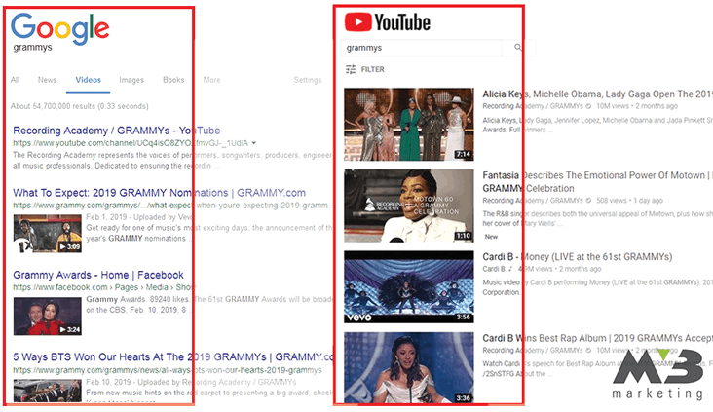Open the More menu in Google
713x412 pixels.
pyautogui.click(x=211, y=80)
